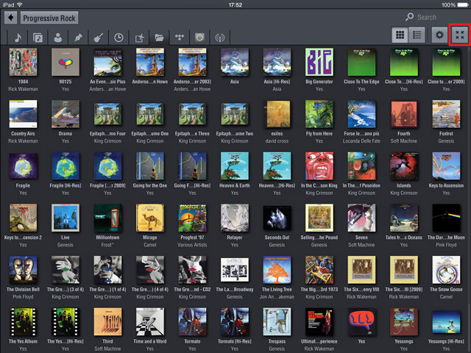The width and height of the screenshot is (471, 353).
Task: Open the TIDAL streaming icon
Action: [x=178, y=36]
